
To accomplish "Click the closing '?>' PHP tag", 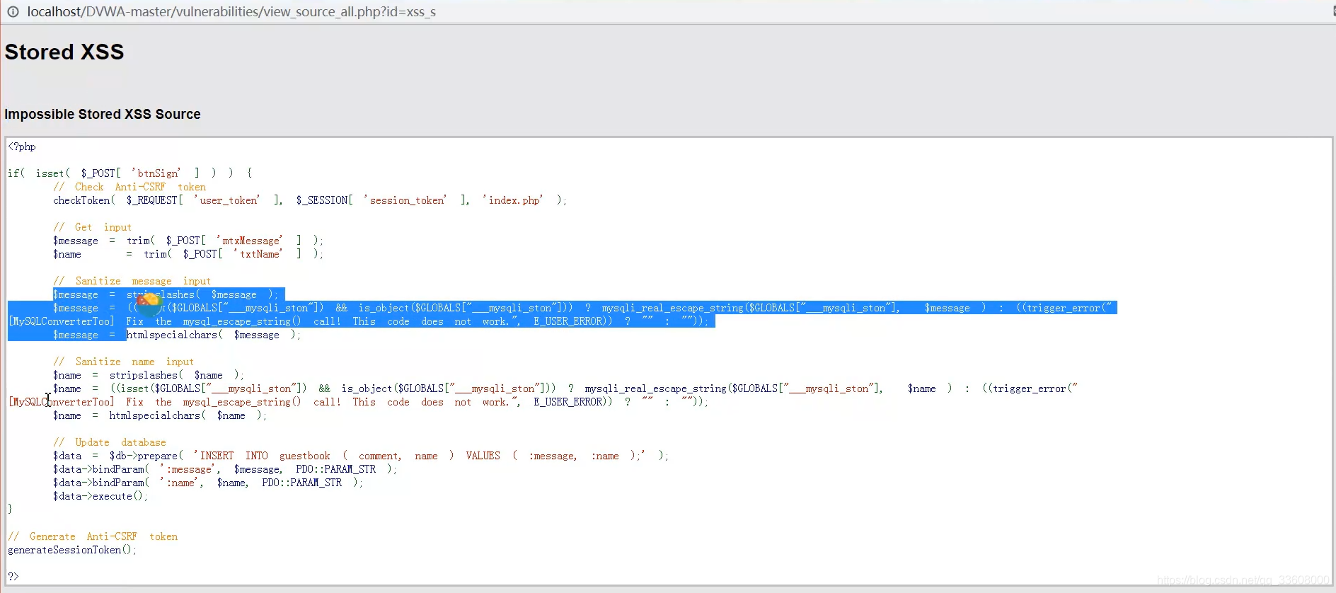I will point(13,577).
